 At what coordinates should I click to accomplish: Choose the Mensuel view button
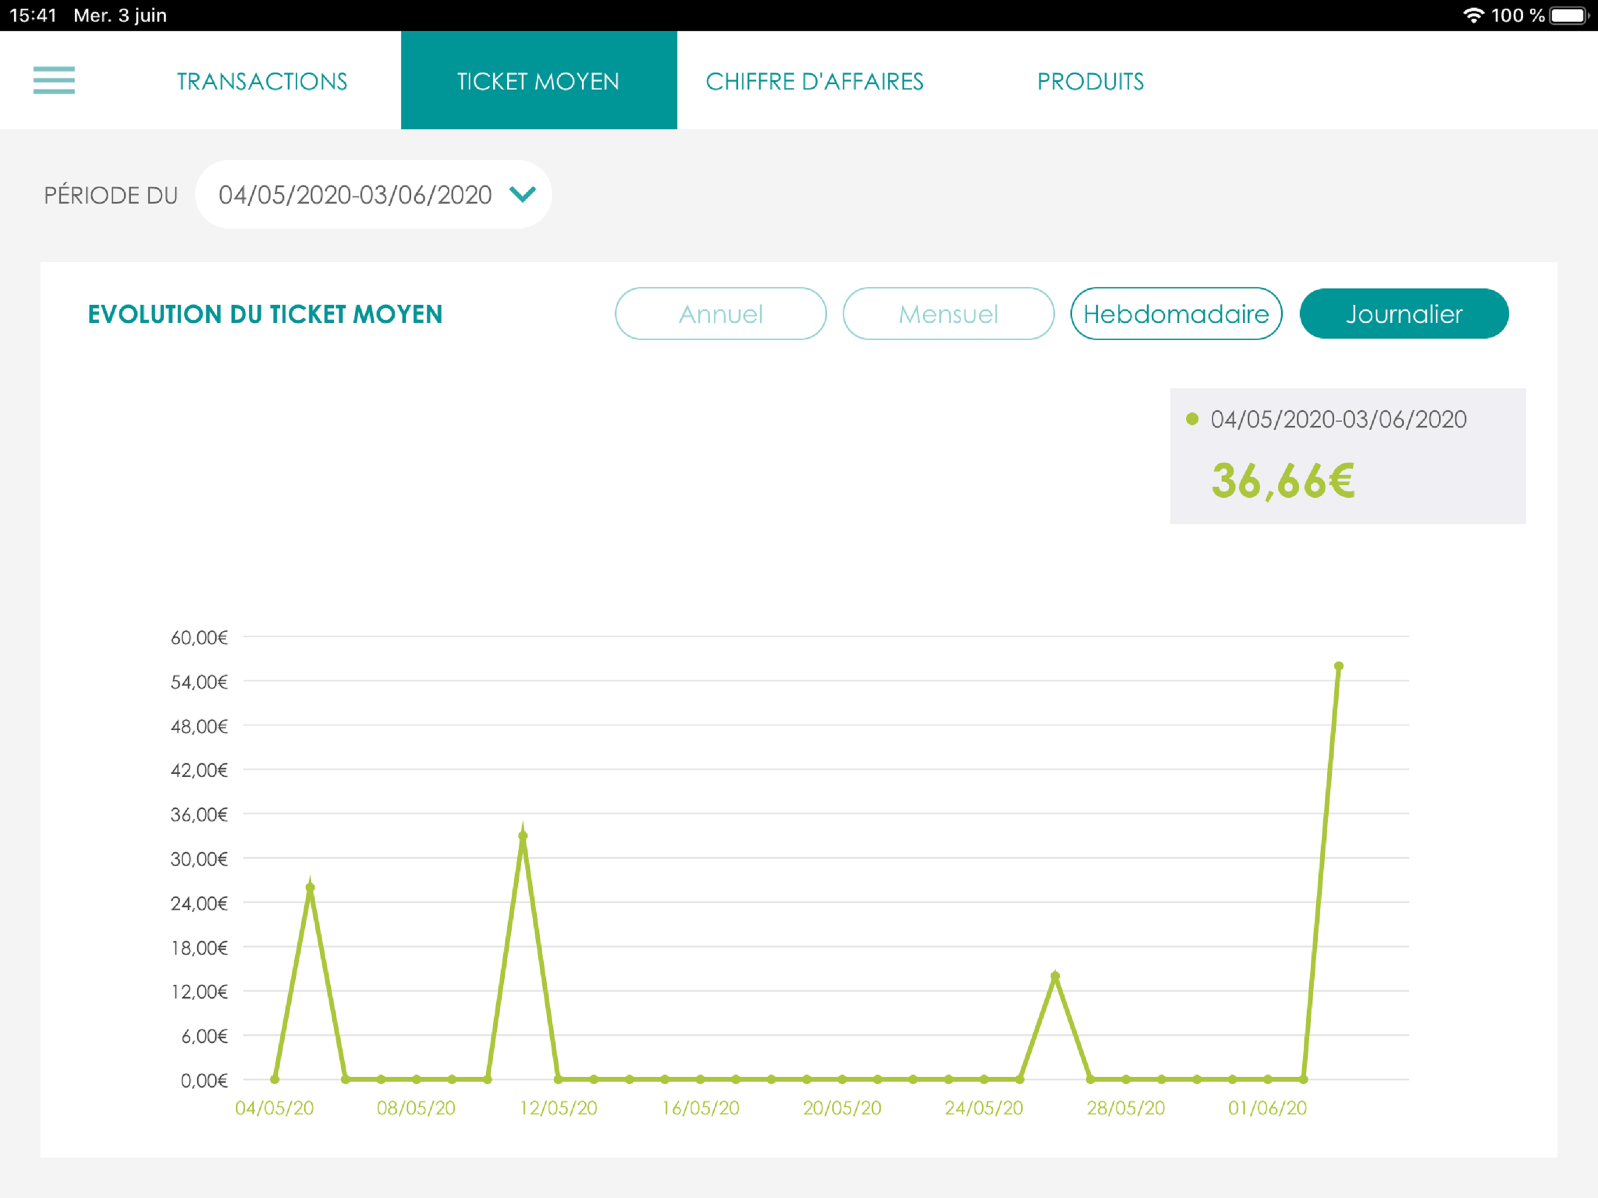point(948,314)
